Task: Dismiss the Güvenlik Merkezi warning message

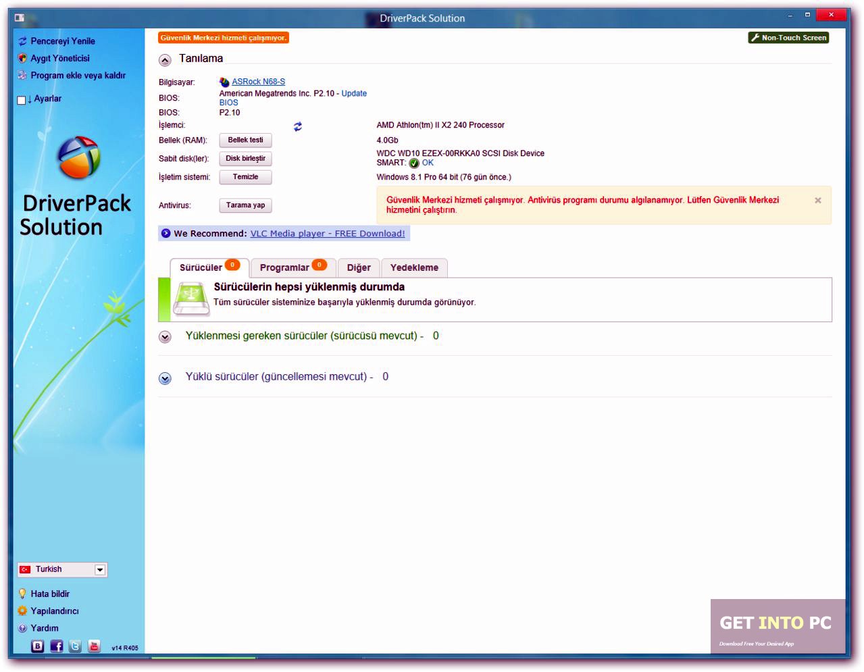Action: click(818, 201)
